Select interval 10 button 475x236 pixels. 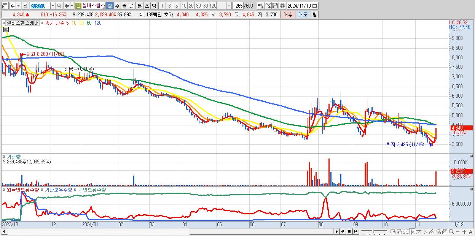click(184, 6)
